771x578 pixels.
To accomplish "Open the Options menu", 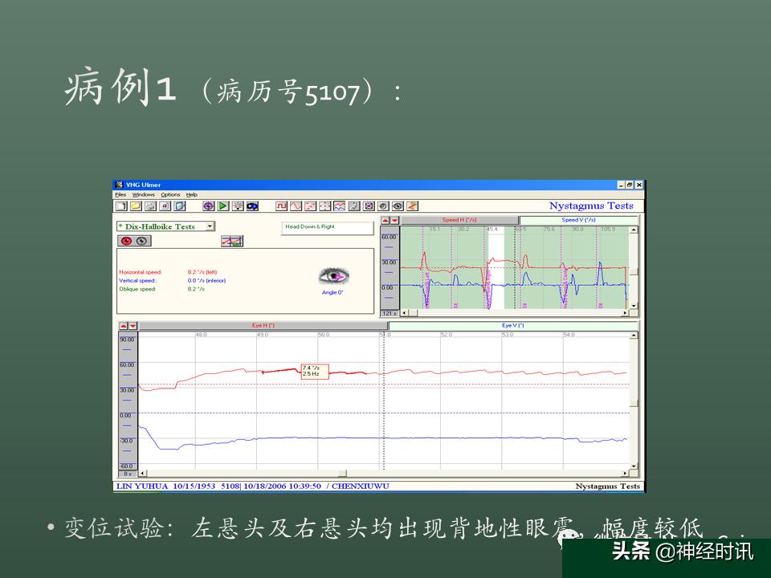I will click(x=170, y=194).
